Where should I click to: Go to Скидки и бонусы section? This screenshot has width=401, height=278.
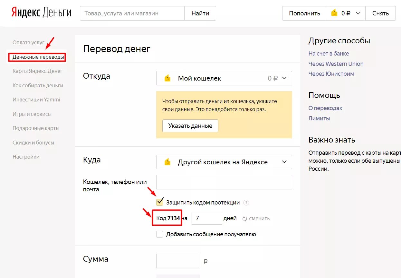click(x=33, y=143)
